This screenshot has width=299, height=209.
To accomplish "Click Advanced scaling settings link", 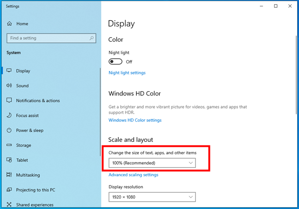I will [133, 175].
